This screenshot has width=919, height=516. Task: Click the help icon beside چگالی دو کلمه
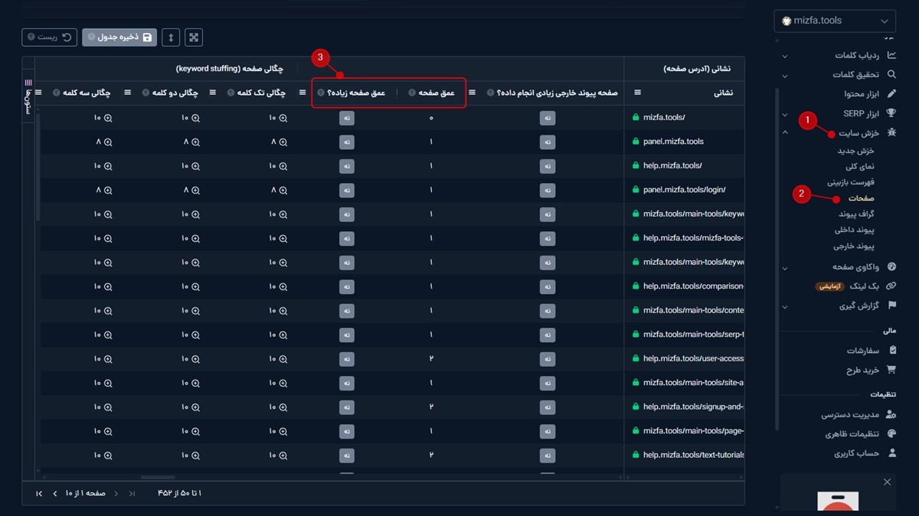(145, 93)
